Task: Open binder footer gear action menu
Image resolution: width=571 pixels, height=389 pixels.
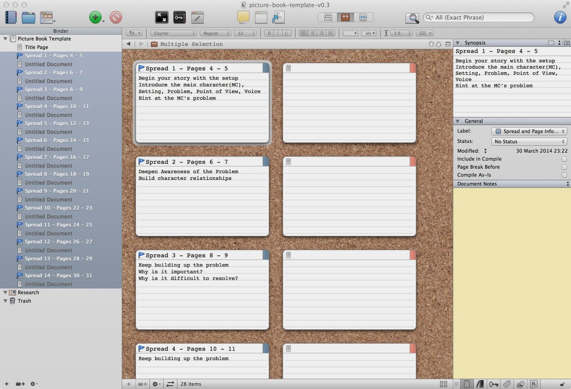Action: click(34, 384)
